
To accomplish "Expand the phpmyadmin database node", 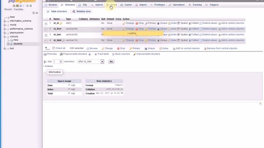I will (5, 33).
